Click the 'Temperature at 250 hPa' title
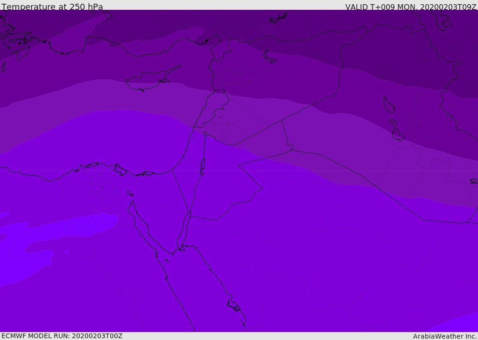The width and height of the screenshot is (478, 340). [x=52, y=7]
